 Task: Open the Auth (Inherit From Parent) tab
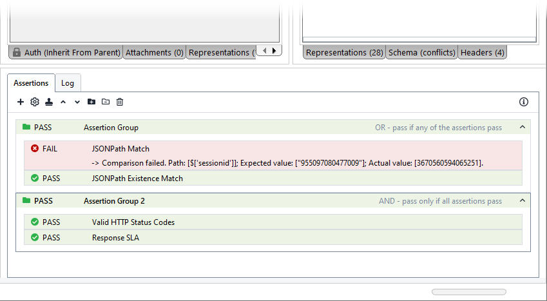coord(66,52)
